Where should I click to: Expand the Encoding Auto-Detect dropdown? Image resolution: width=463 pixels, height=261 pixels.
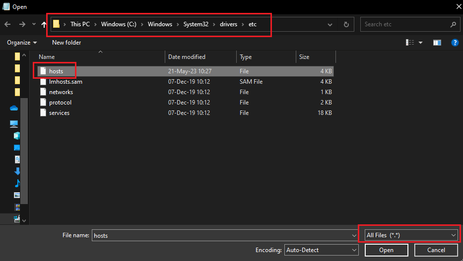pos(322,250)
